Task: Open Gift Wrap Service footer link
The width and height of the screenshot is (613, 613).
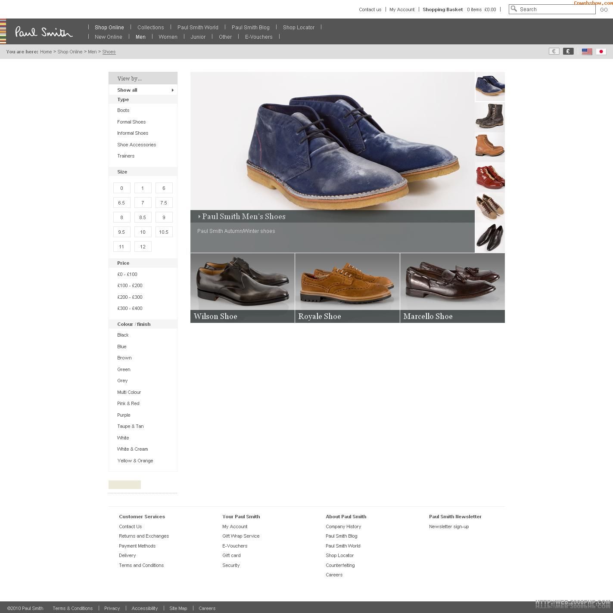Action: [241, 536]
